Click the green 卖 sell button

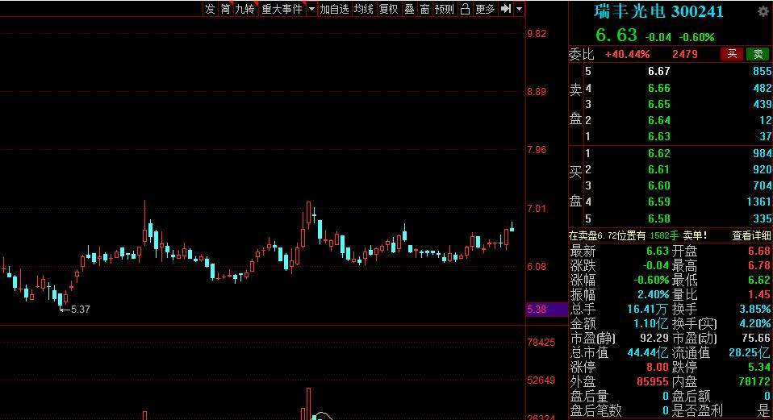758,54
